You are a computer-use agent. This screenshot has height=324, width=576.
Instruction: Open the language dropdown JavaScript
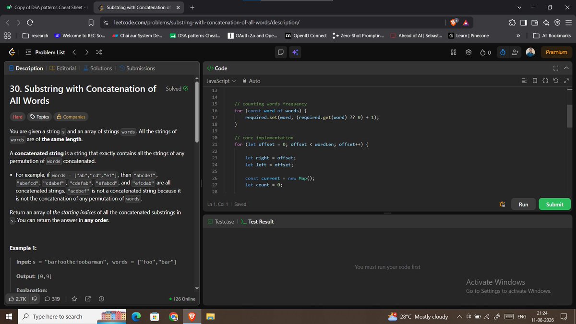tap(221, 81)
